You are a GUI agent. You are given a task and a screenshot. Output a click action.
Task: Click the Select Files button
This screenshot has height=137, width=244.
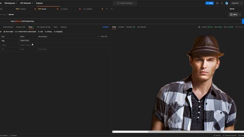(x=25, y=41)
